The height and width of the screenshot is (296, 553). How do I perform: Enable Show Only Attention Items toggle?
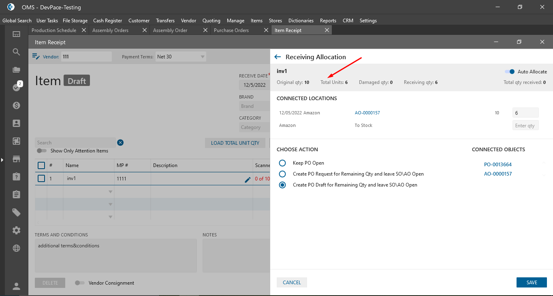(42, 151)
